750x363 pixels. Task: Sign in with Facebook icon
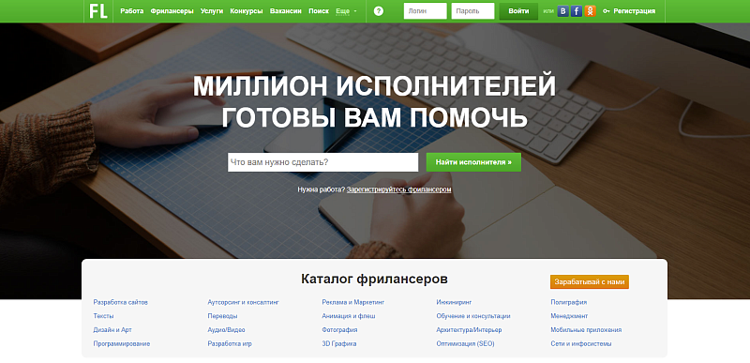click(x=577, y=11)
